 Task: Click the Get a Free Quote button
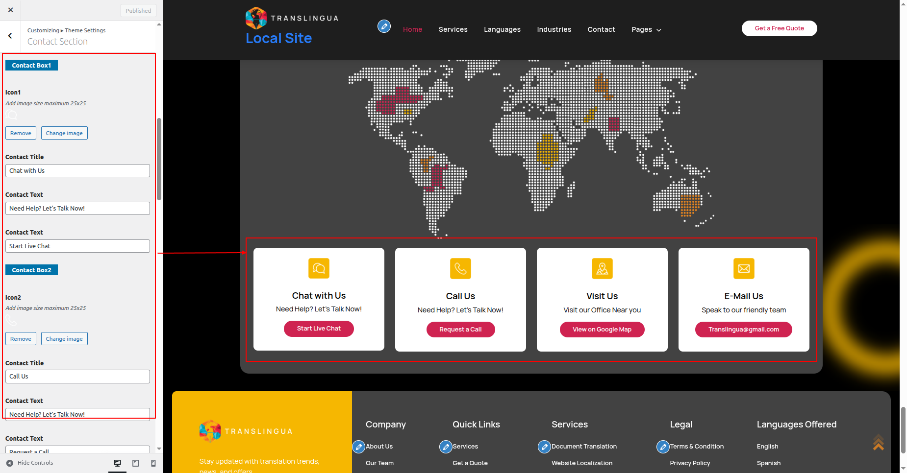(x=779, y=28)
